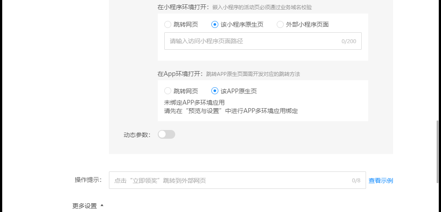Click the 预览与设置 binding hint text
This screenshot has width=441, height=212.
[231, 111]
